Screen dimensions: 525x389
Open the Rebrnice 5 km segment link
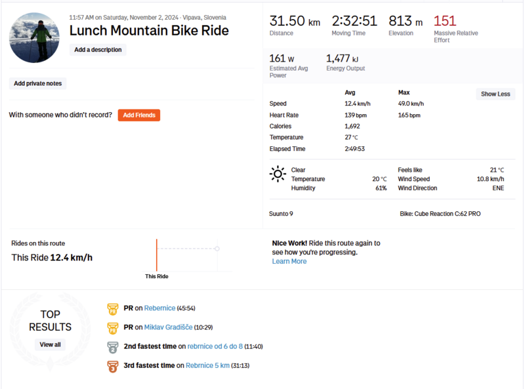(x=207, y=365)
